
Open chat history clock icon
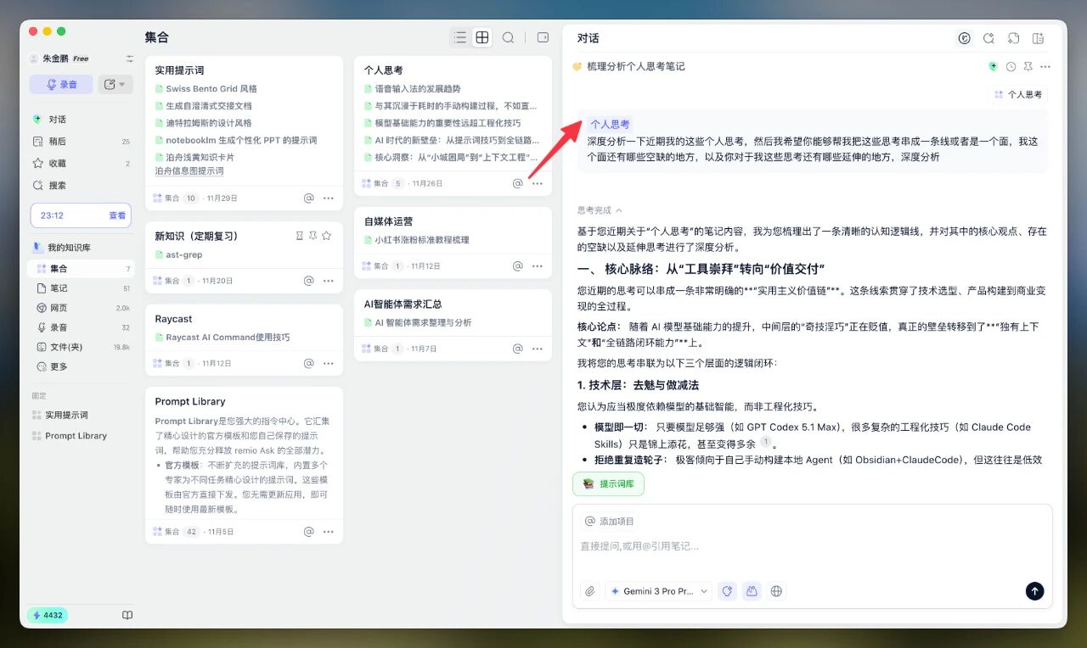[1011, 66]
